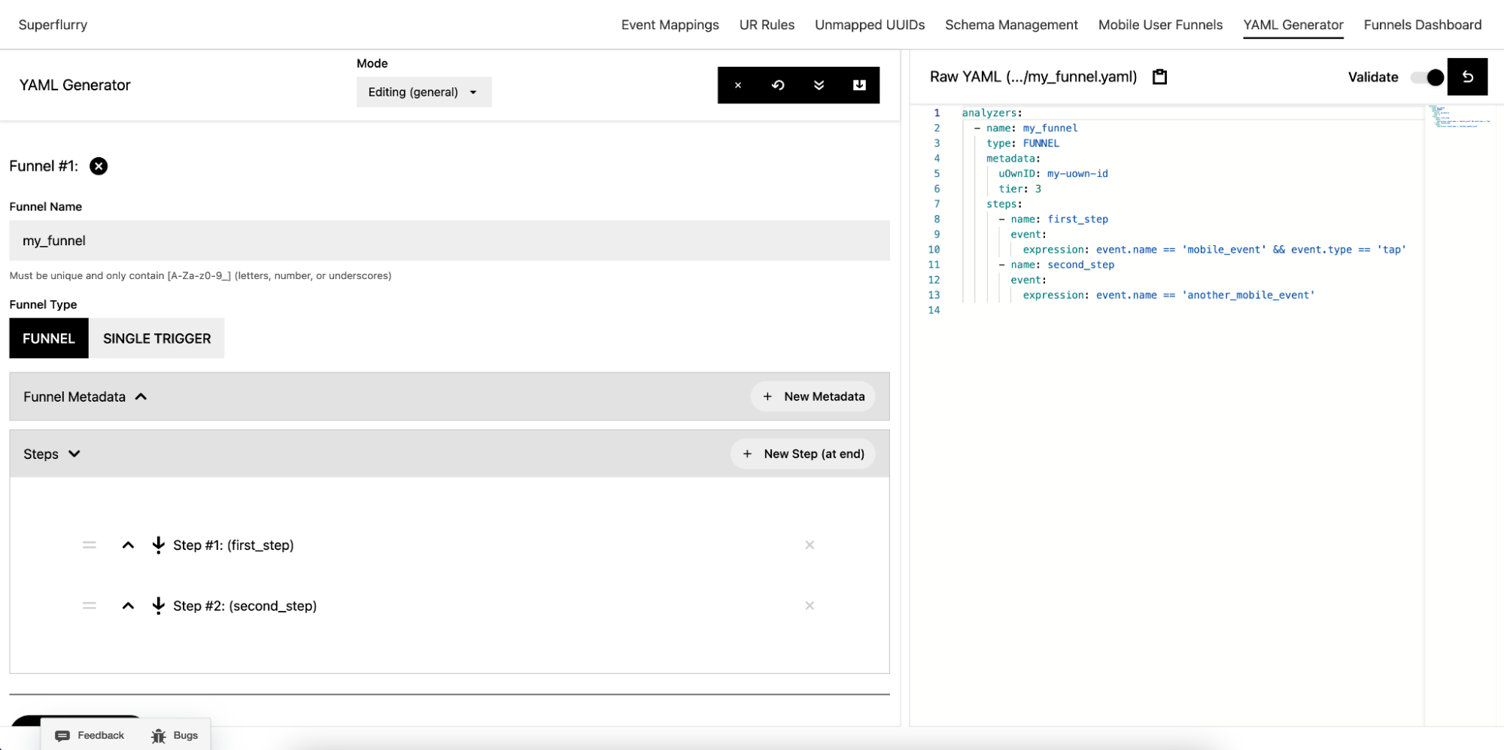1504x750 pixels.
Task: Click the X icon in black toolbar
Action: coord(737,85)
